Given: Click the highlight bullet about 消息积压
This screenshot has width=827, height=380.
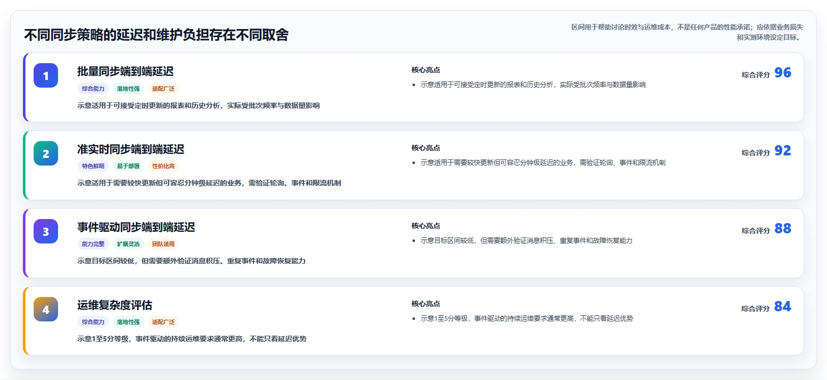Looking at the screenshot, I should (x=527, y=240).
